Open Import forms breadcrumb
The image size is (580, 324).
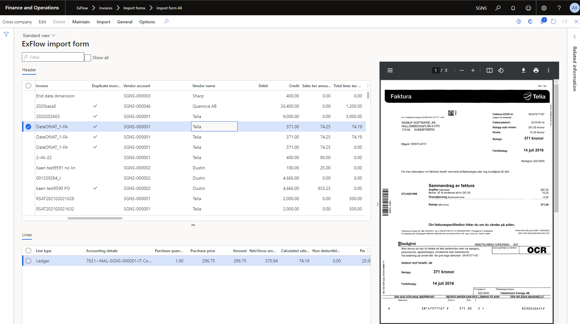134,8
